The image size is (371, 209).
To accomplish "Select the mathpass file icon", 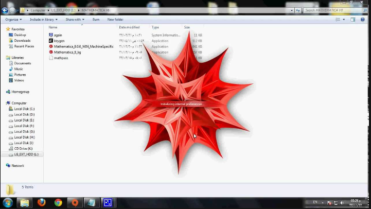I will [x=51, y=58].
